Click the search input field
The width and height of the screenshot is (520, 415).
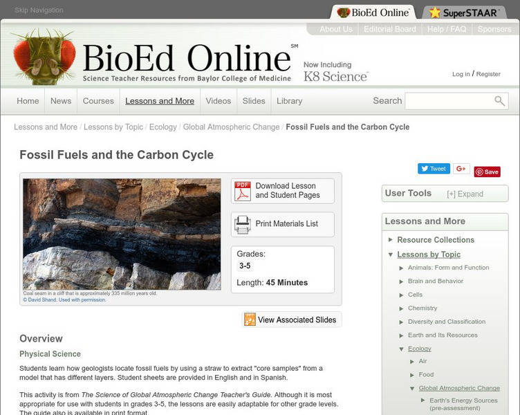click(x=448, y=101)
